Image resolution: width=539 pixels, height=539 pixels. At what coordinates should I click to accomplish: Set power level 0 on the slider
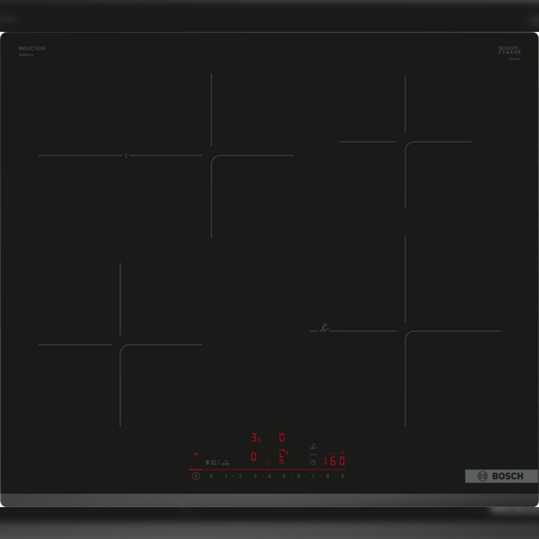[211, 476]
